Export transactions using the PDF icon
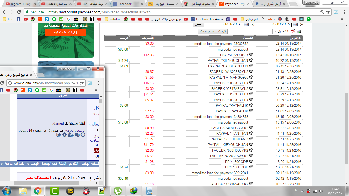Viewport: 349px width, 196px height. pos(293,31)
